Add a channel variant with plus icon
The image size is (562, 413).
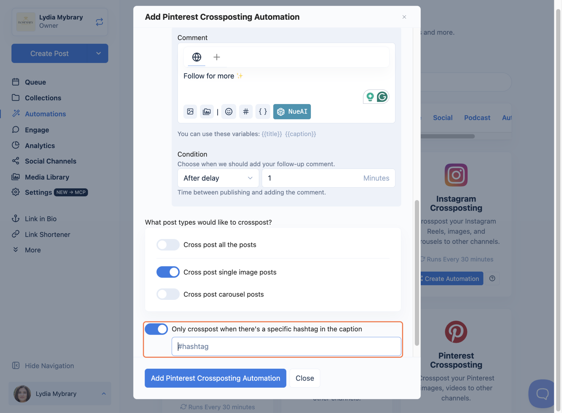(217, 57)
